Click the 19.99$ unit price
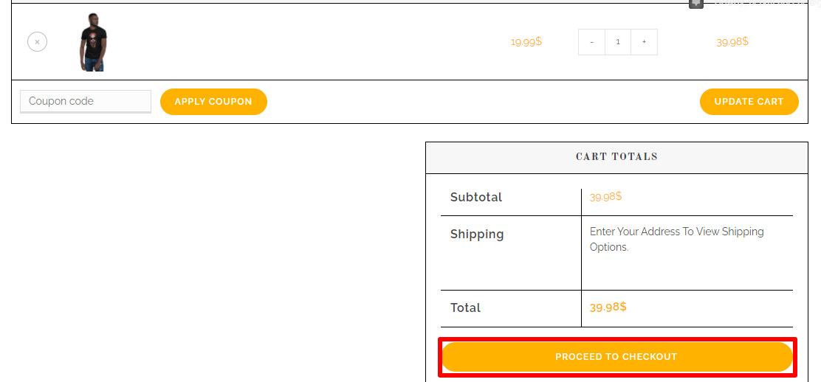Screen dimensions: 821x382 [x=526, y=42]
